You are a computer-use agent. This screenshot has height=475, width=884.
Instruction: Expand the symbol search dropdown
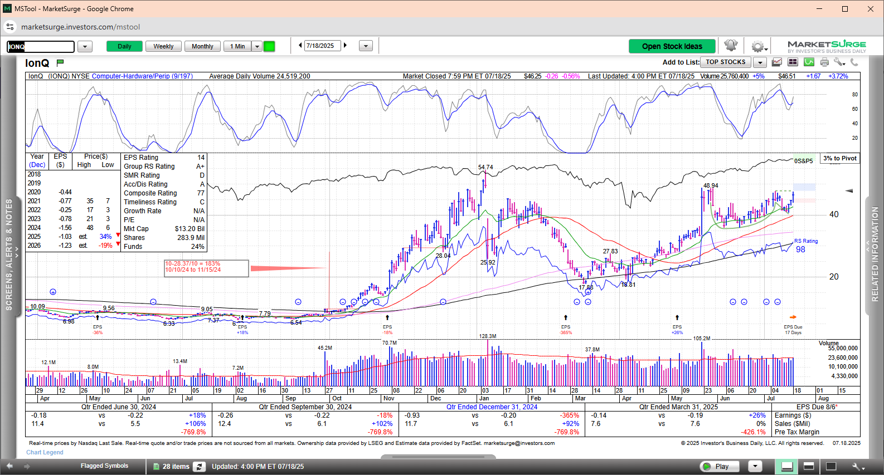[x=85, y=47]
